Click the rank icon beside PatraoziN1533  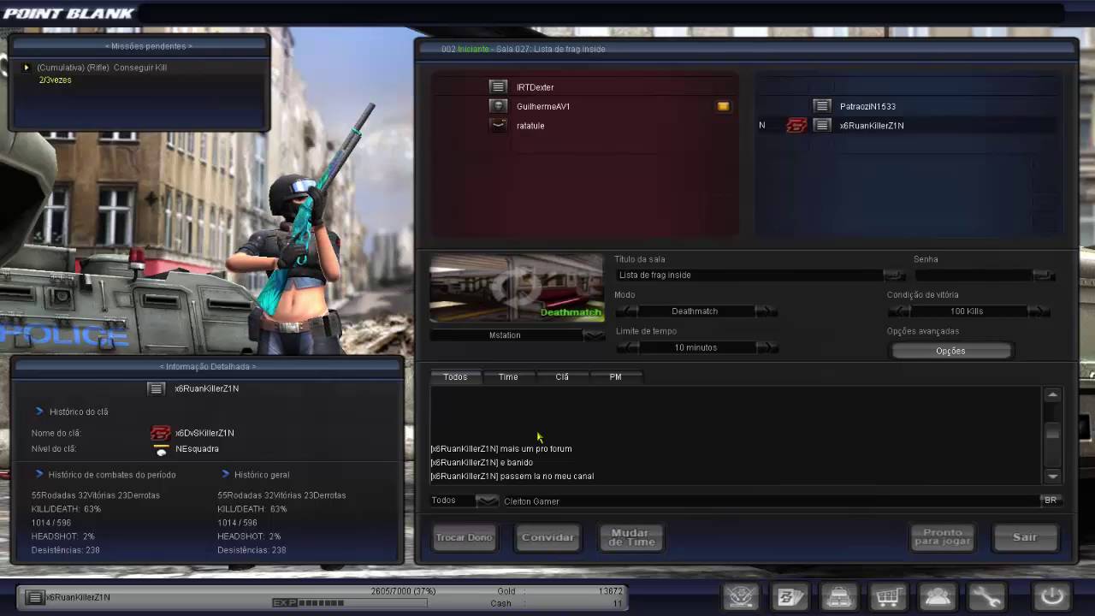(822, 106)
